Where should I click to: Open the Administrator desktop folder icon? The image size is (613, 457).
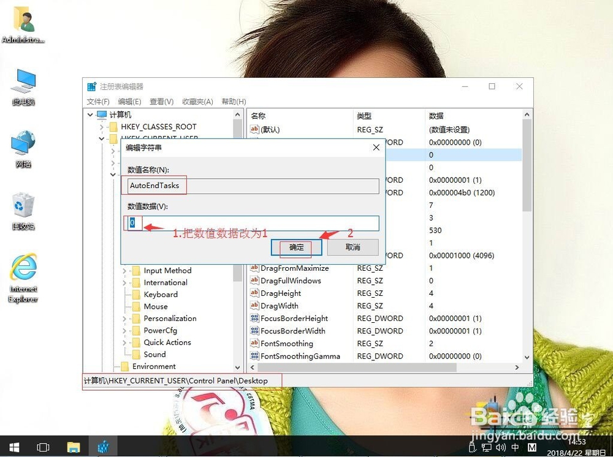point(23,25)
